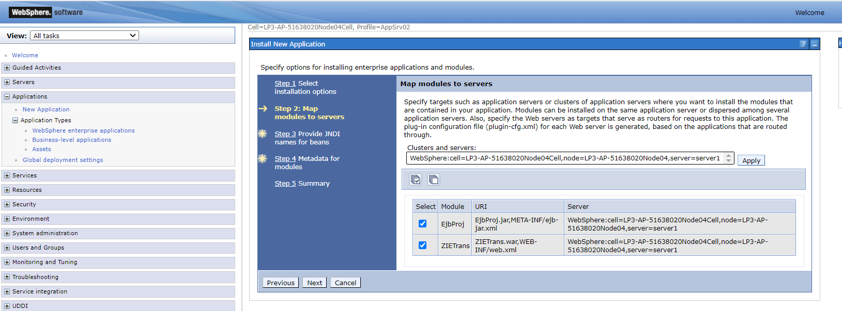
Task: Expand the Environment section
Action: click(7, 219)
